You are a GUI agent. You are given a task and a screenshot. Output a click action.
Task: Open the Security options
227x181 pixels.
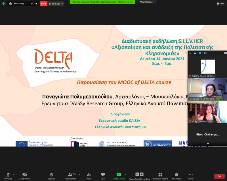[x=52, y=176]
